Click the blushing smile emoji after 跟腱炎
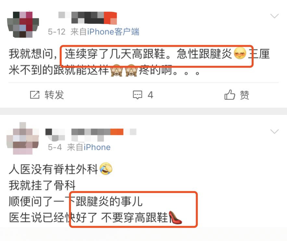Viewport: 287px width, 241px height. click(240, 53)
